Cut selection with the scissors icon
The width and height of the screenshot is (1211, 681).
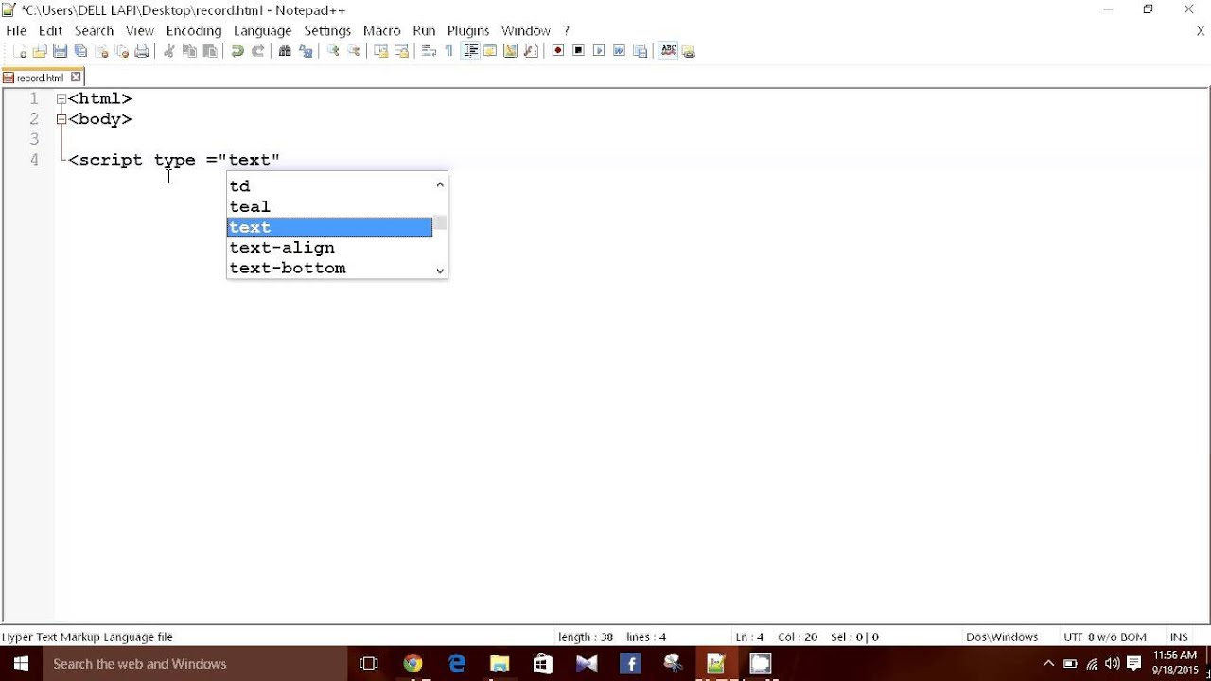coord(169,51)
